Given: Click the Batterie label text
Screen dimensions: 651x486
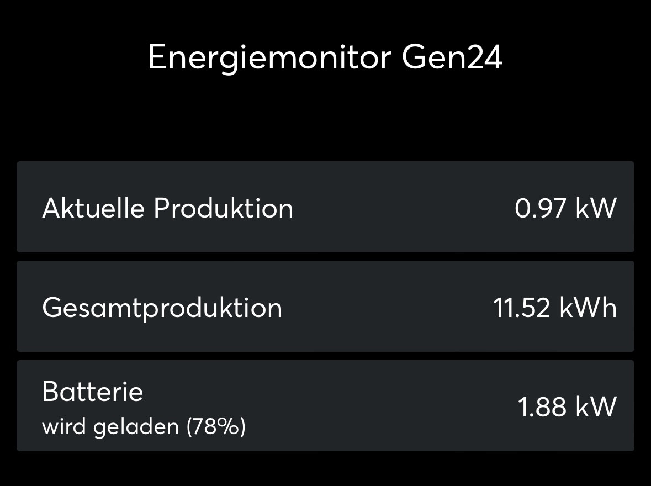Looking at the screenshot, I should coord(92,392).
